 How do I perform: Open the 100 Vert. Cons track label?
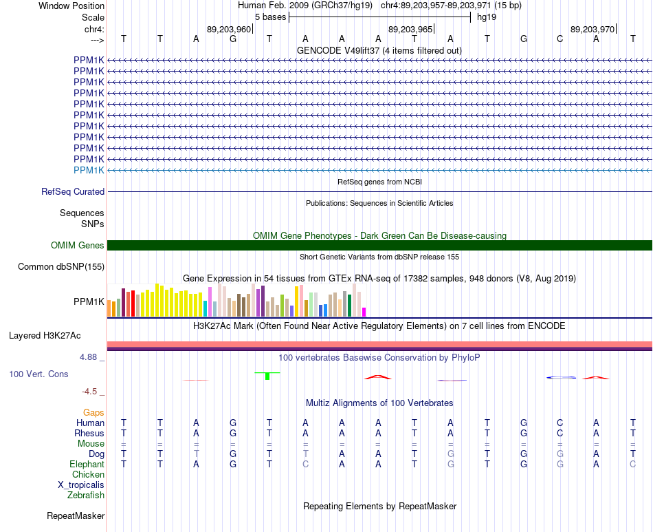pos(38,374)
